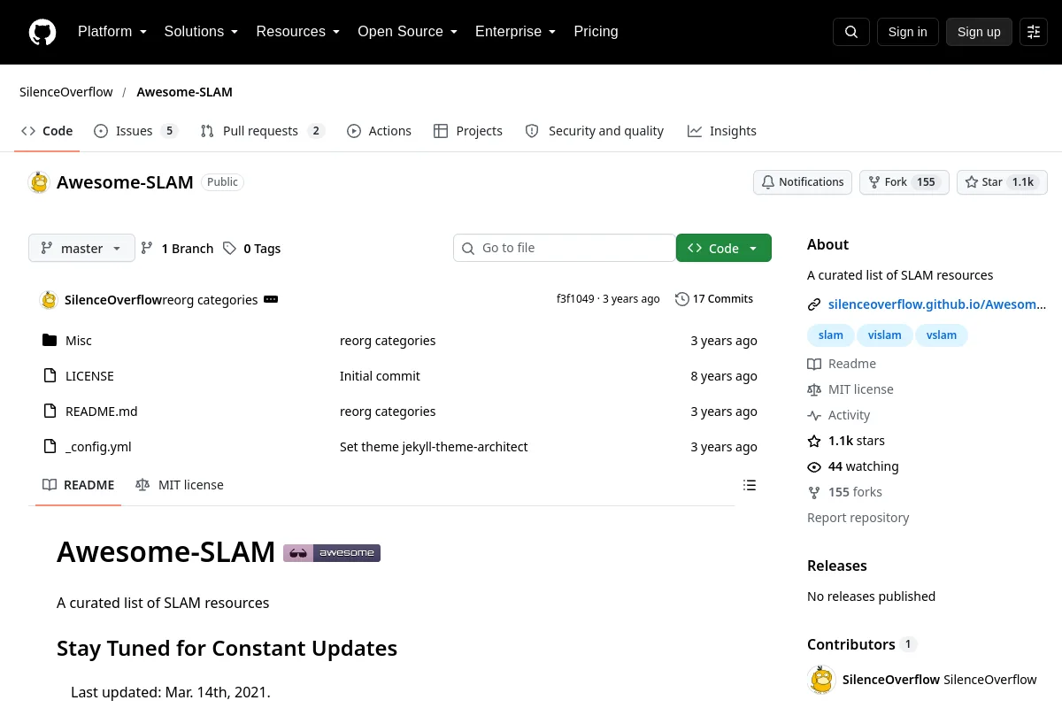Viewport: 1062px width, 708px height.
Task: Open the search magnifier button
Action: coord(851,32)
